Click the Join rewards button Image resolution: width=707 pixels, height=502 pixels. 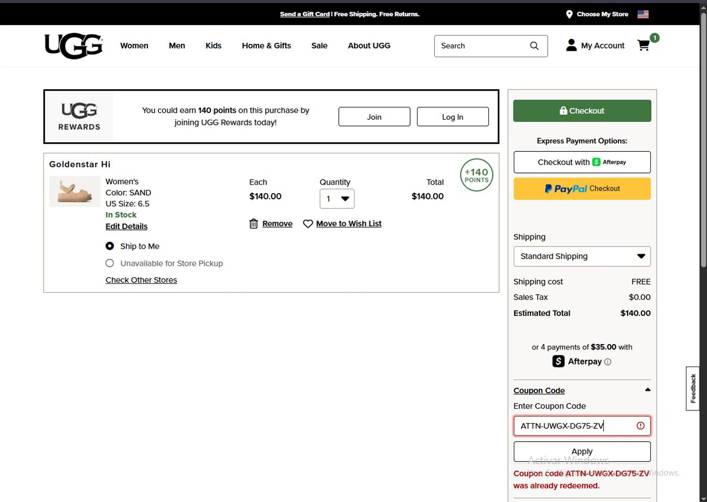pyautogui.click(x=374, y=117)
